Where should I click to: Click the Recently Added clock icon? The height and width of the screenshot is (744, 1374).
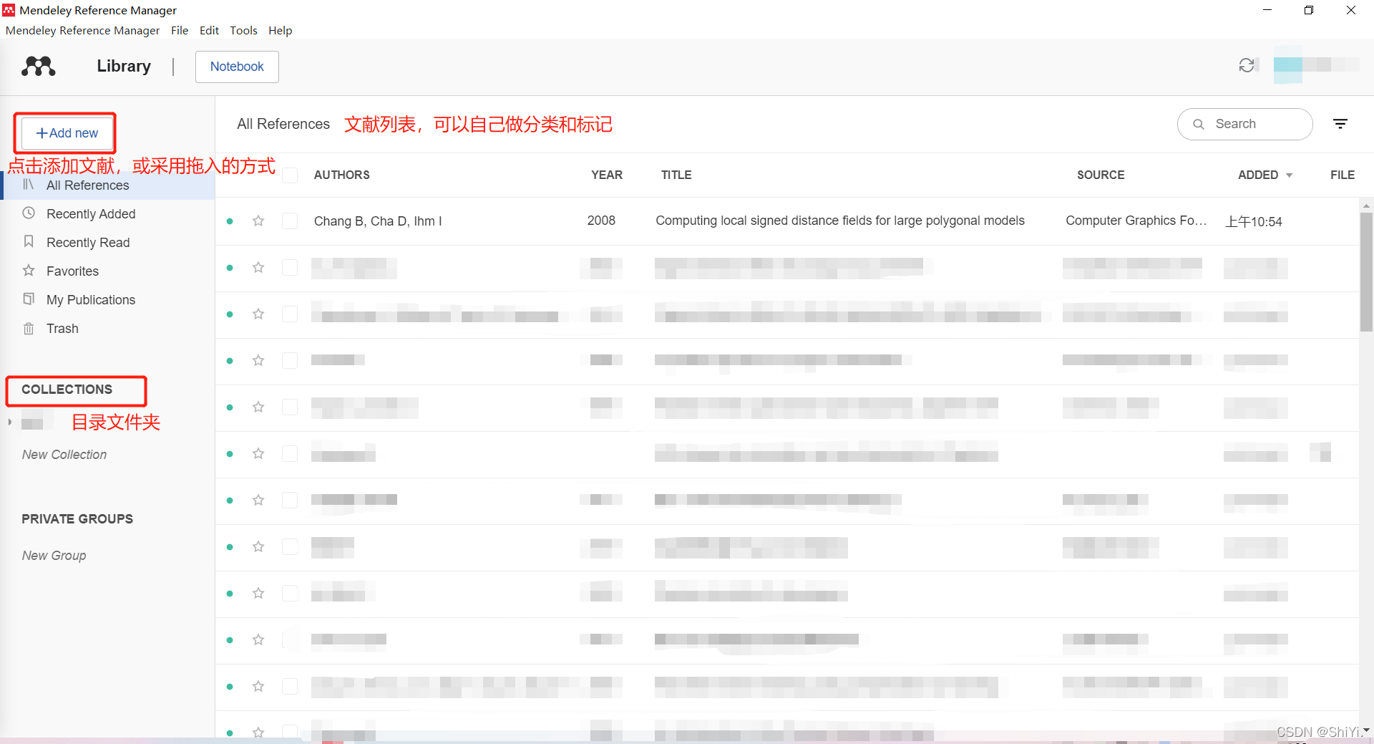click(29, 213)
